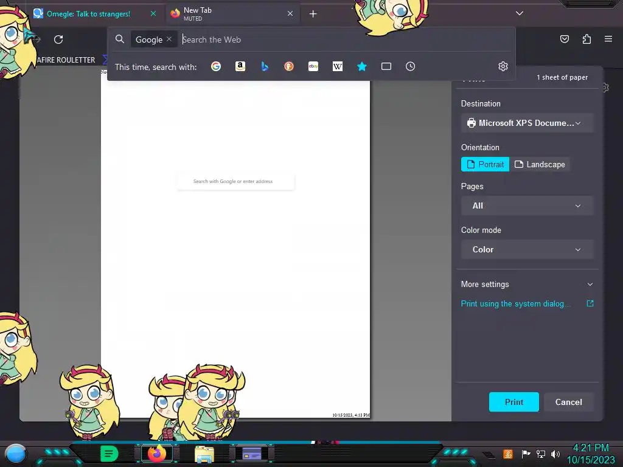Open the list all tabs chevron
The height and width of the screenshot is (467, 623).
coord(520,13)
